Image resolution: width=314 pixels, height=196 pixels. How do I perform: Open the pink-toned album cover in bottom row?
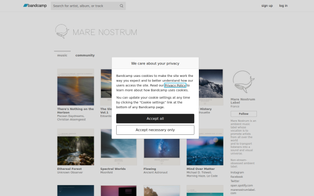click(119, 190)
